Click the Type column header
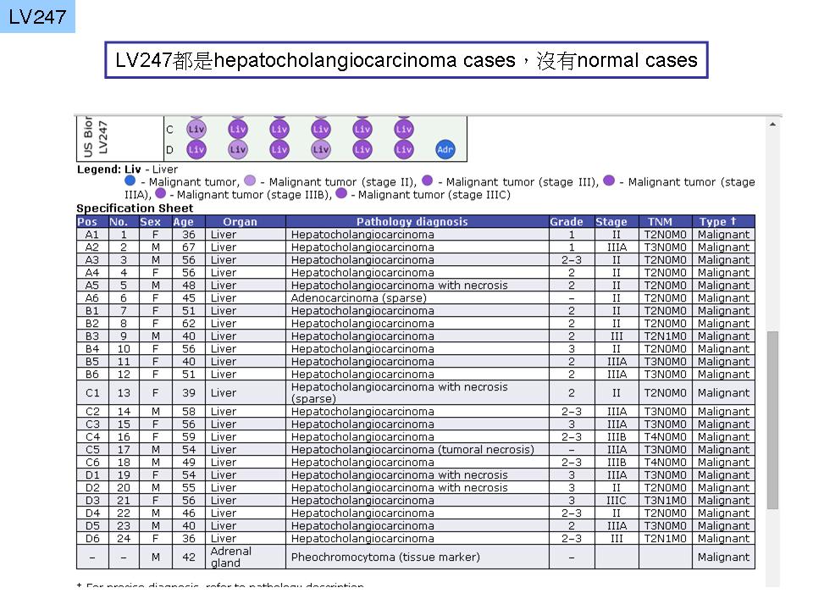Viewport: 813px width, 610px height. click(723, 221)
